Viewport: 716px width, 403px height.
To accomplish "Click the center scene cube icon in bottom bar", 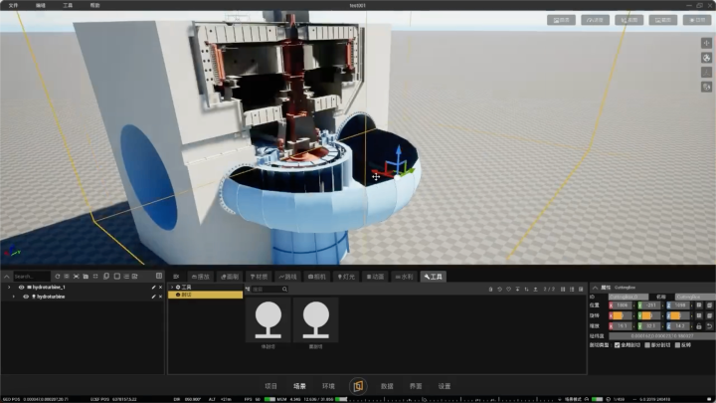I will [358, 385].
